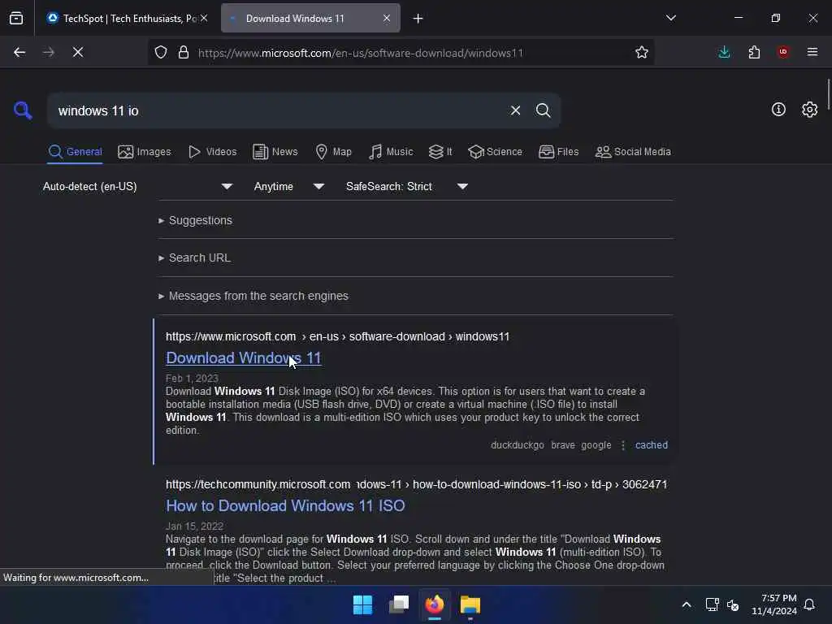
Task: Click the page vertical scrollbar
Action: point(828,93)
